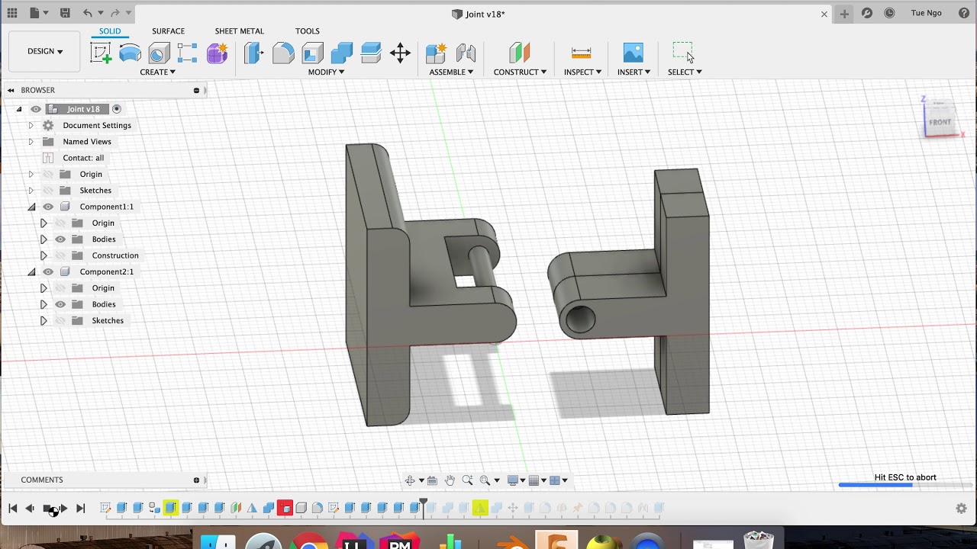Click the Offset Plane icon in Construct
Image resolution: width=977 pixels, height=549 pixels.
point(519,53)
